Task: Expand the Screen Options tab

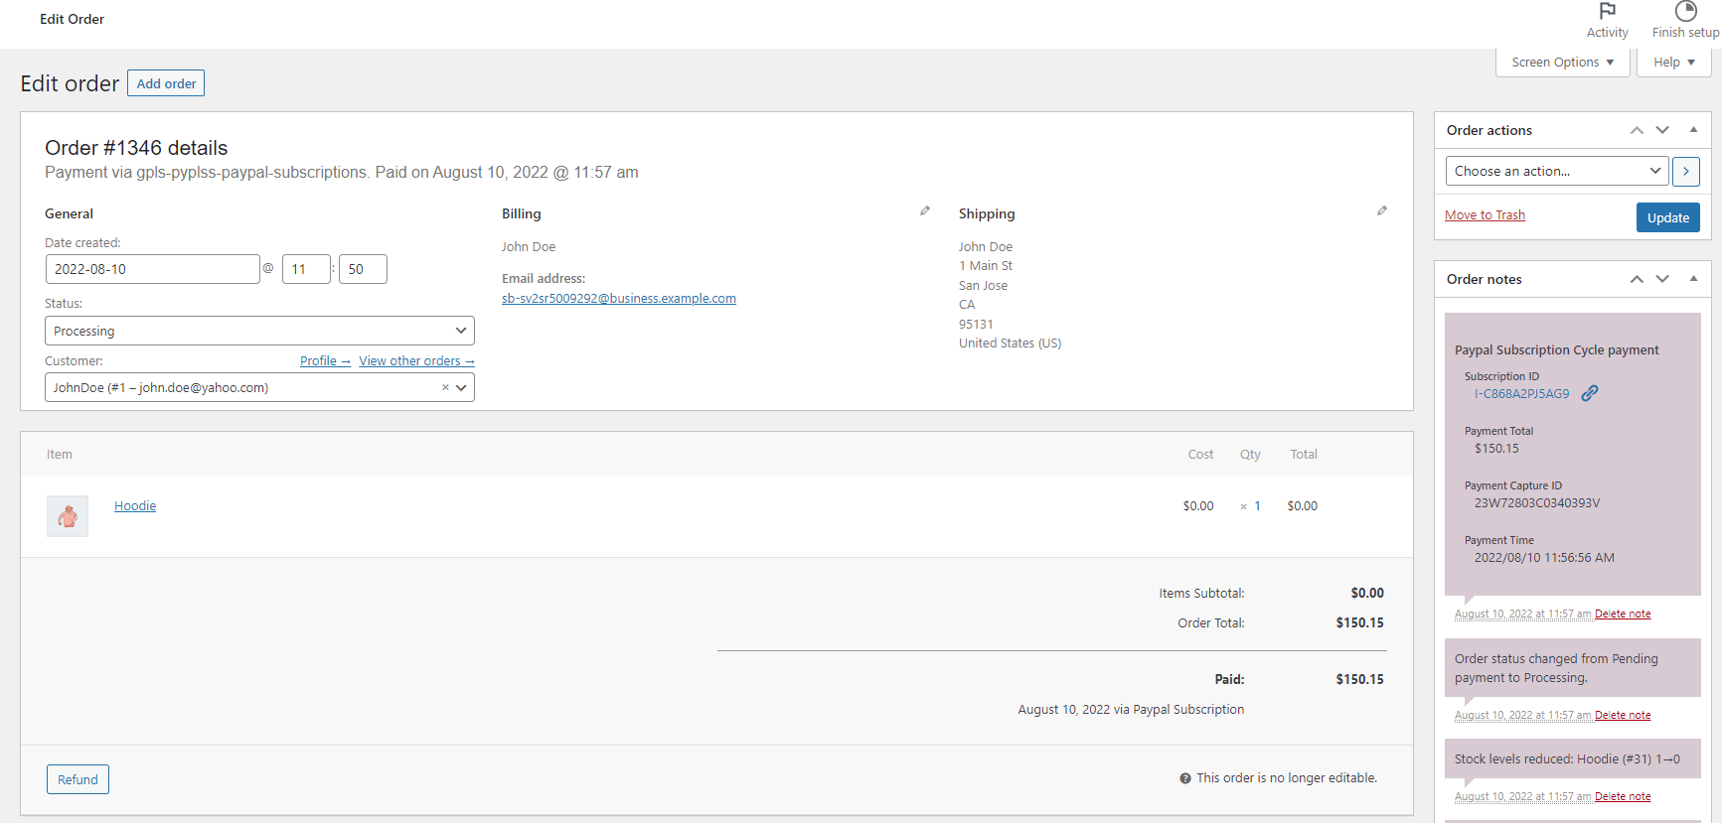Action: [x=1562, y=63]
